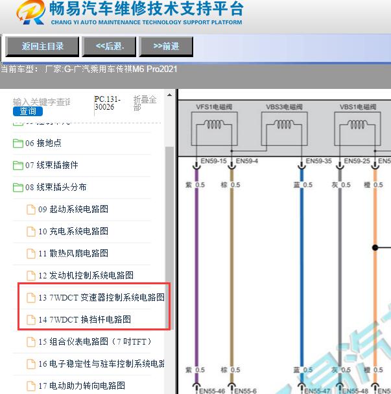Viewport: 391px width, 394px height.
Task: Open 09 起动系统电路图 diagram
Action: click(x=73, y=209)
